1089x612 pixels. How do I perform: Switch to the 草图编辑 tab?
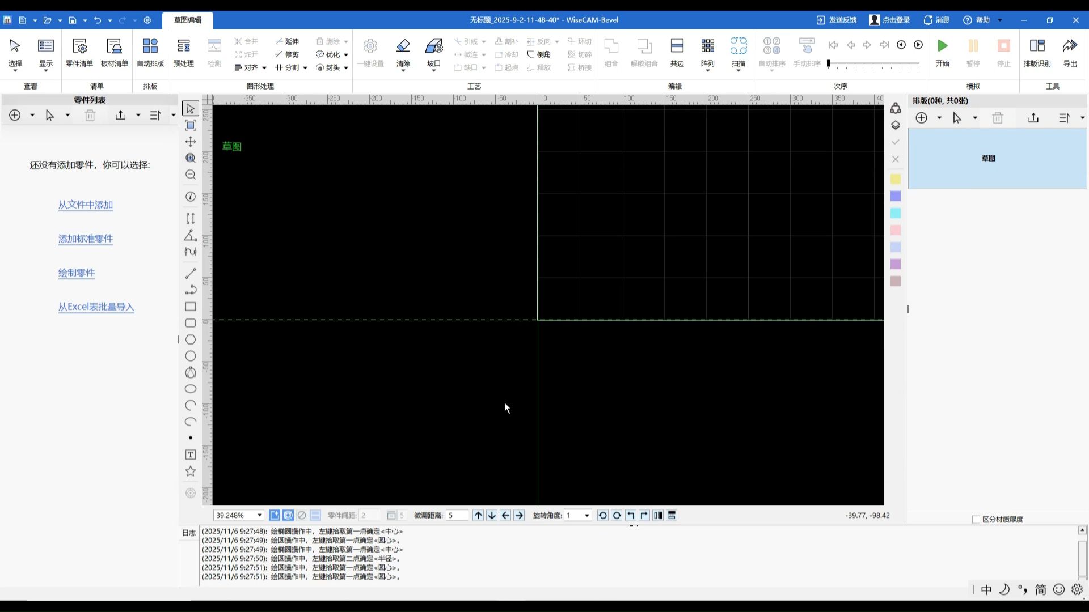pos(188,20)
